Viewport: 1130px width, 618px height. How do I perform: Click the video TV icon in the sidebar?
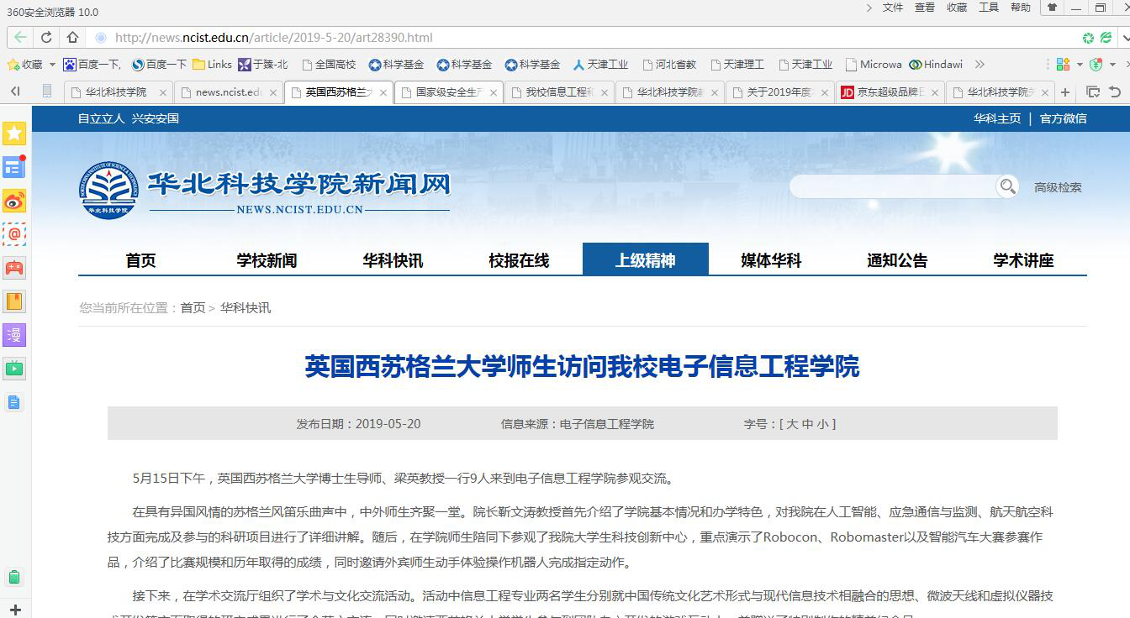click(14, 369)
